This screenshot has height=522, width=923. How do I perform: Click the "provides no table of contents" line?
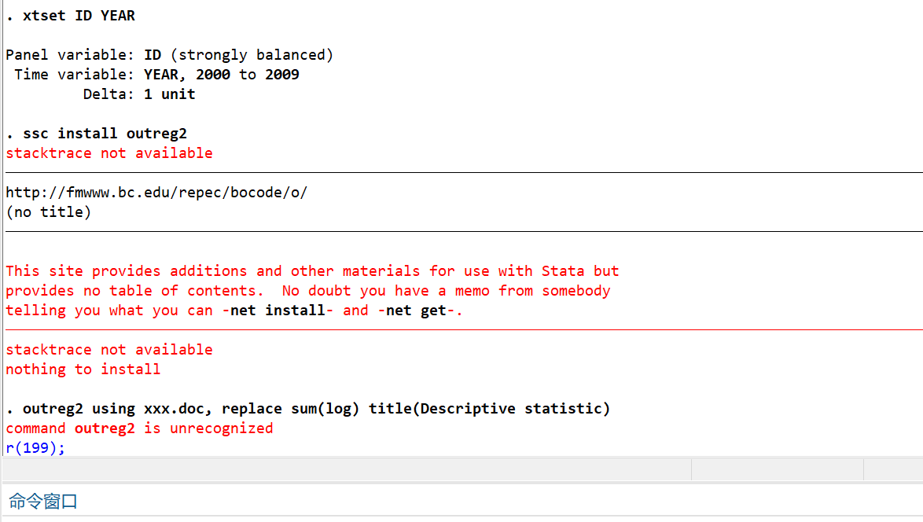click(x=307, y=291)
